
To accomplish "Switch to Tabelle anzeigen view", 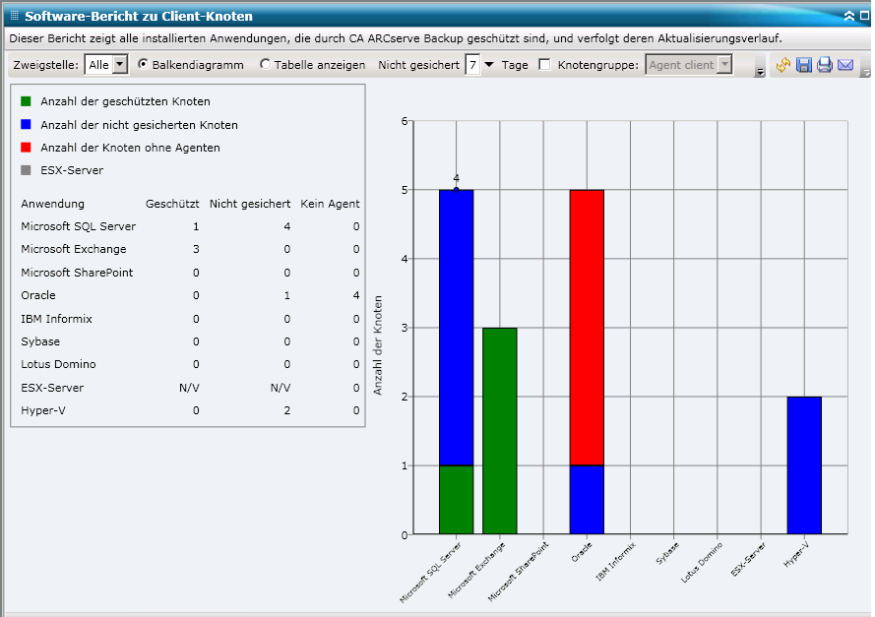I will [264, 64].
